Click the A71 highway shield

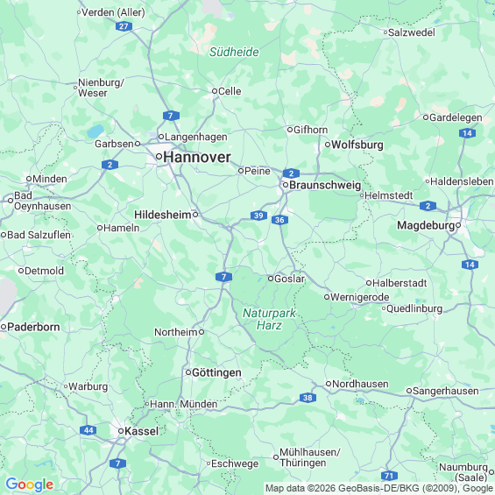tap(389, 476)
